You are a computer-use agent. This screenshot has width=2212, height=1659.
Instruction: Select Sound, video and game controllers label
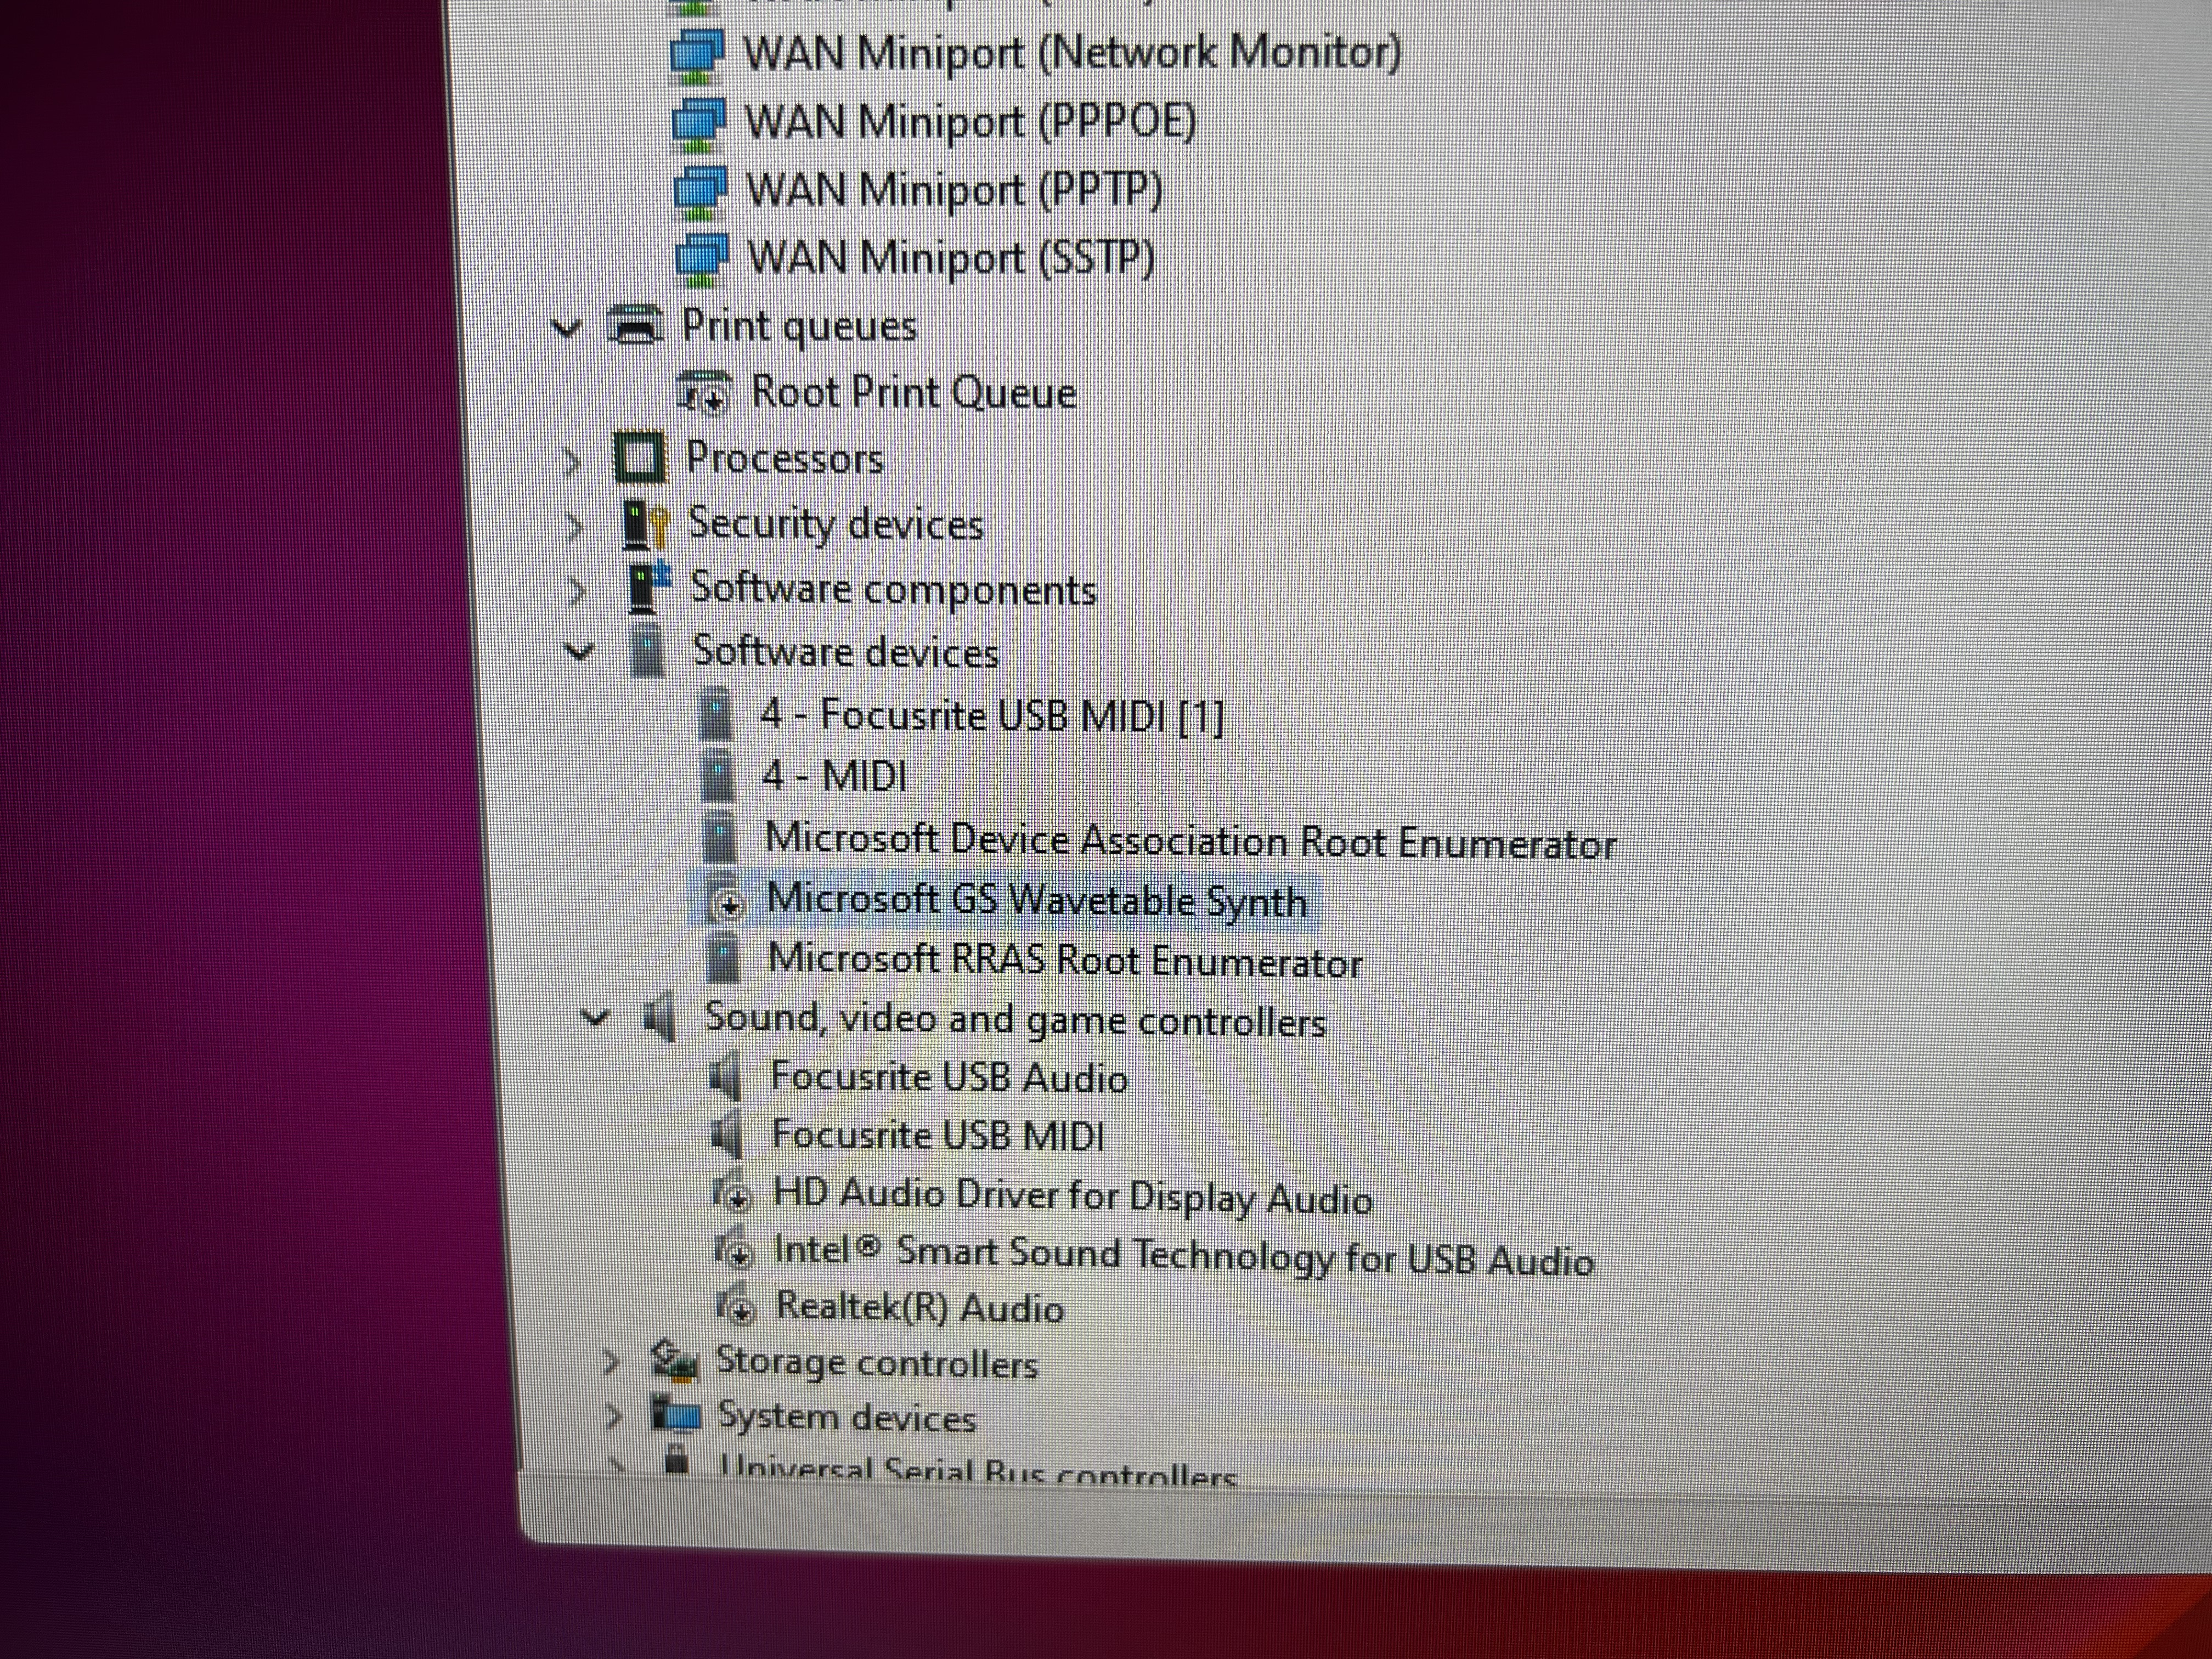[x=1015, y=1019]
